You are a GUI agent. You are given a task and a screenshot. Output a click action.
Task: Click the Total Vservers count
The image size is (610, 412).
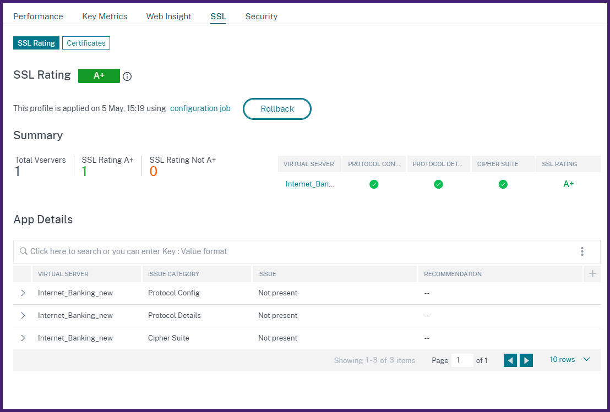coord(18,172)
